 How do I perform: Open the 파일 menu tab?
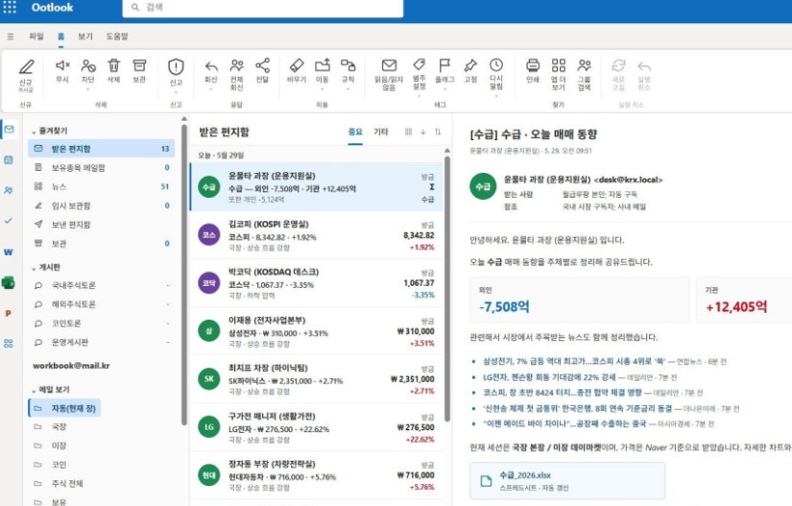point(36,36)
